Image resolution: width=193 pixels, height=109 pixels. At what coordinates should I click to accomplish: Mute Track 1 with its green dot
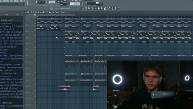click(35, 23)
